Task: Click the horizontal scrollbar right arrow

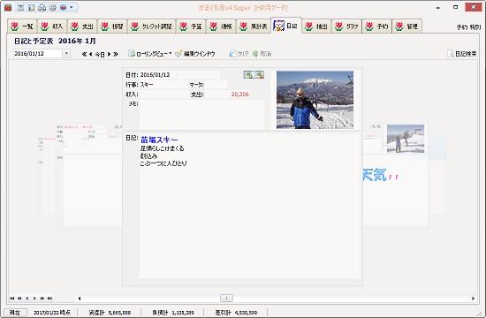Action: [x=474, y=299]
